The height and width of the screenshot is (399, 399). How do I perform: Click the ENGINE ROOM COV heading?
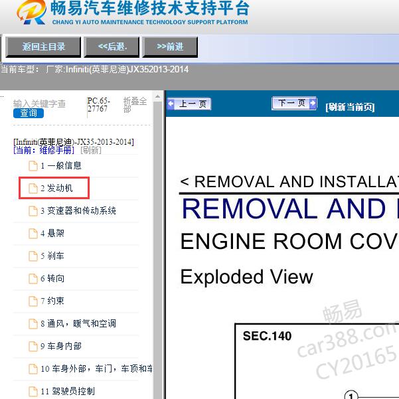click(289, 242)
